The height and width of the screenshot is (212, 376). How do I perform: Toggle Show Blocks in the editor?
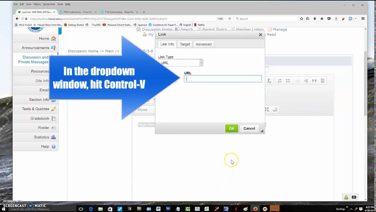point(275,110)
